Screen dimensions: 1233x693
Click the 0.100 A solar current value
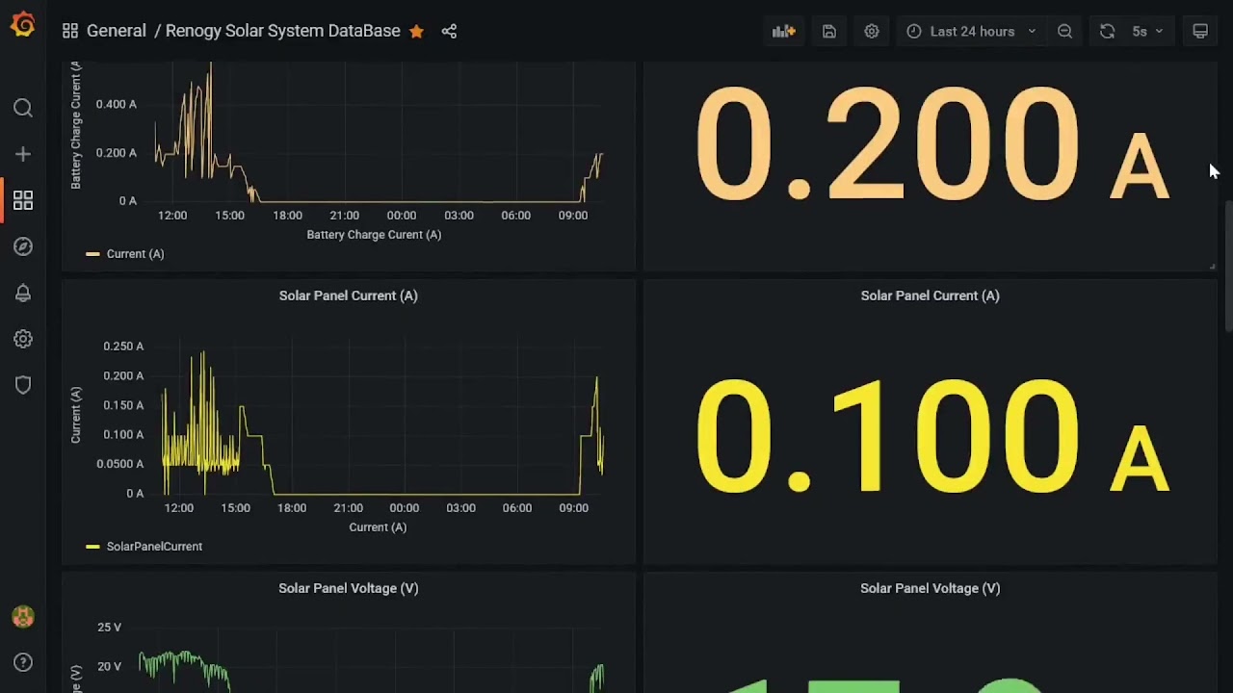[x=931, y=436]
